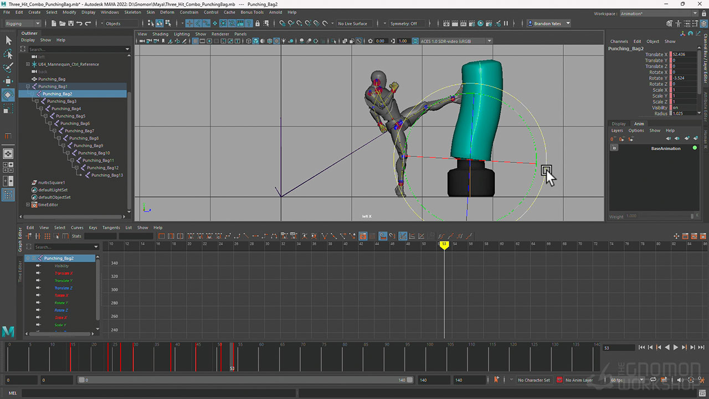The image size is (709, 399).
Task: Select the Paint Selection tool in Tool Box
Action: tap(8, 68)
